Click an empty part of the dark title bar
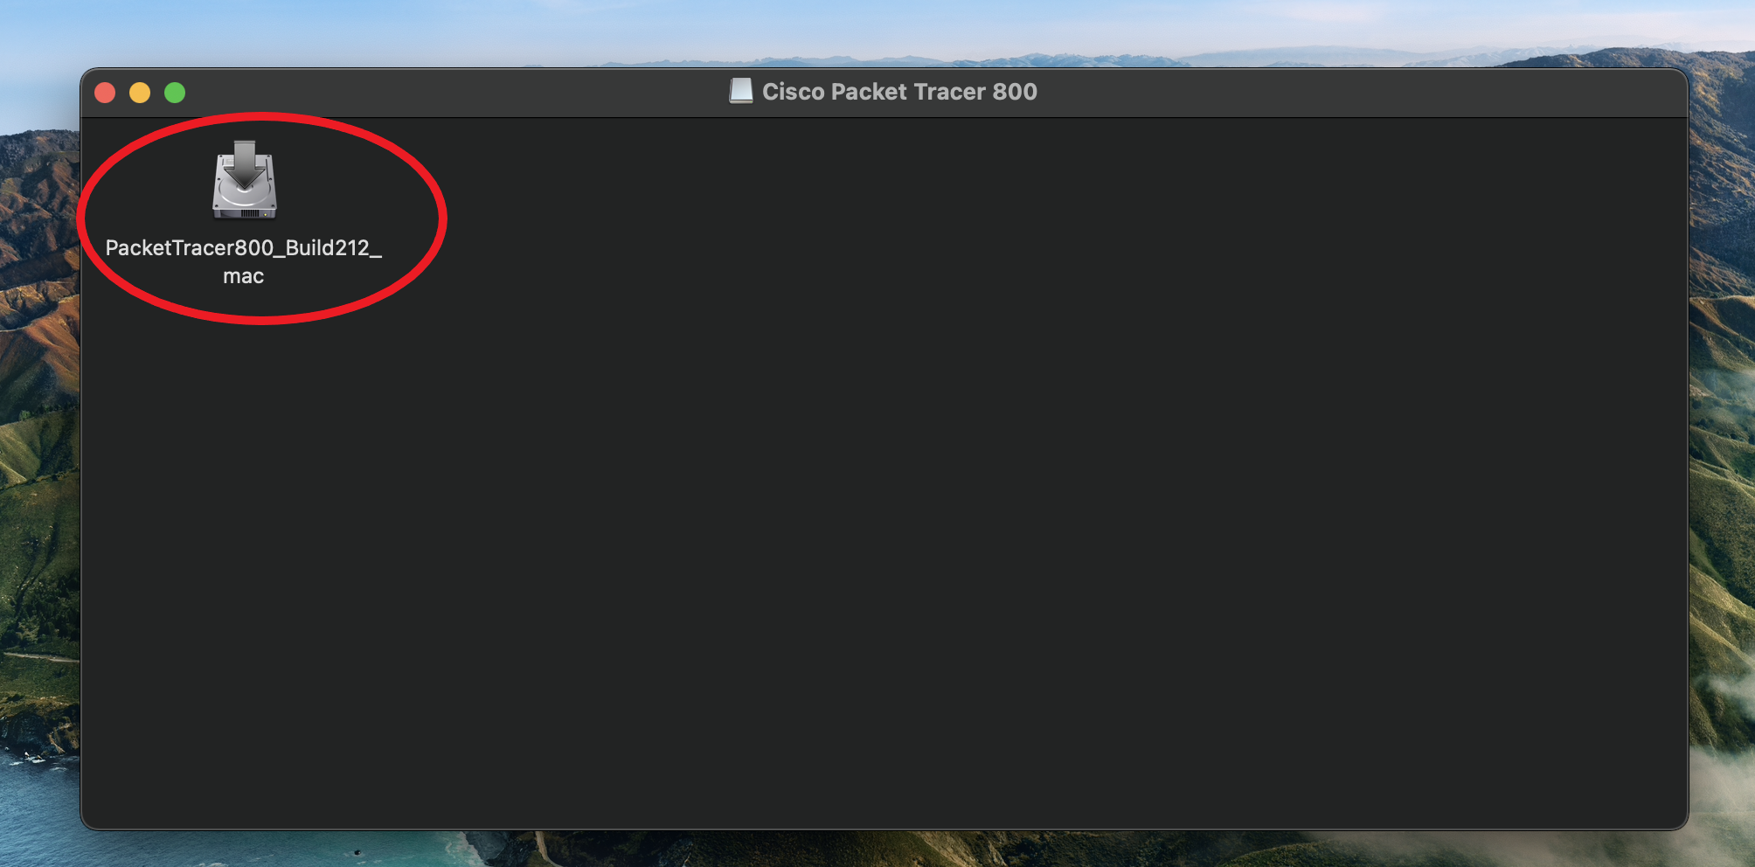This screenshot has height=867, width=1755. pyautogui.click(x=1311, y=93)
